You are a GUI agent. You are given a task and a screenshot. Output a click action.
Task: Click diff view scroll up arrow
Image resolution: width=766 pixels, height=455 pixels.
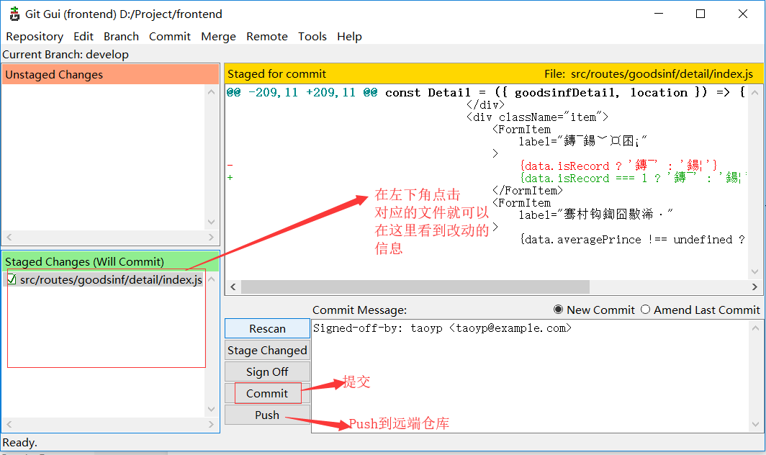754,92
